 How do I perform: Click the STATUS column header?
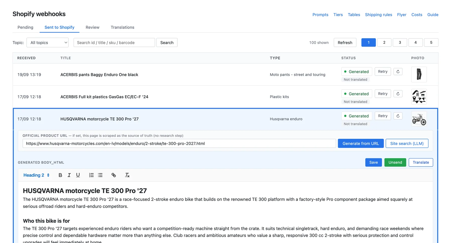pos(348,58)
